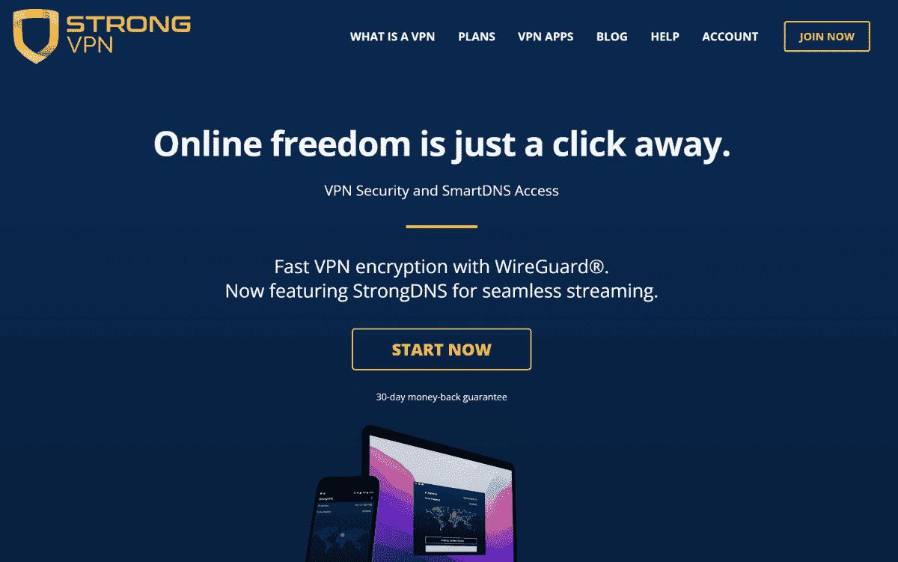Click the JOIN NOW button
This screenshot has width=898, height=562.
[827, 36]
